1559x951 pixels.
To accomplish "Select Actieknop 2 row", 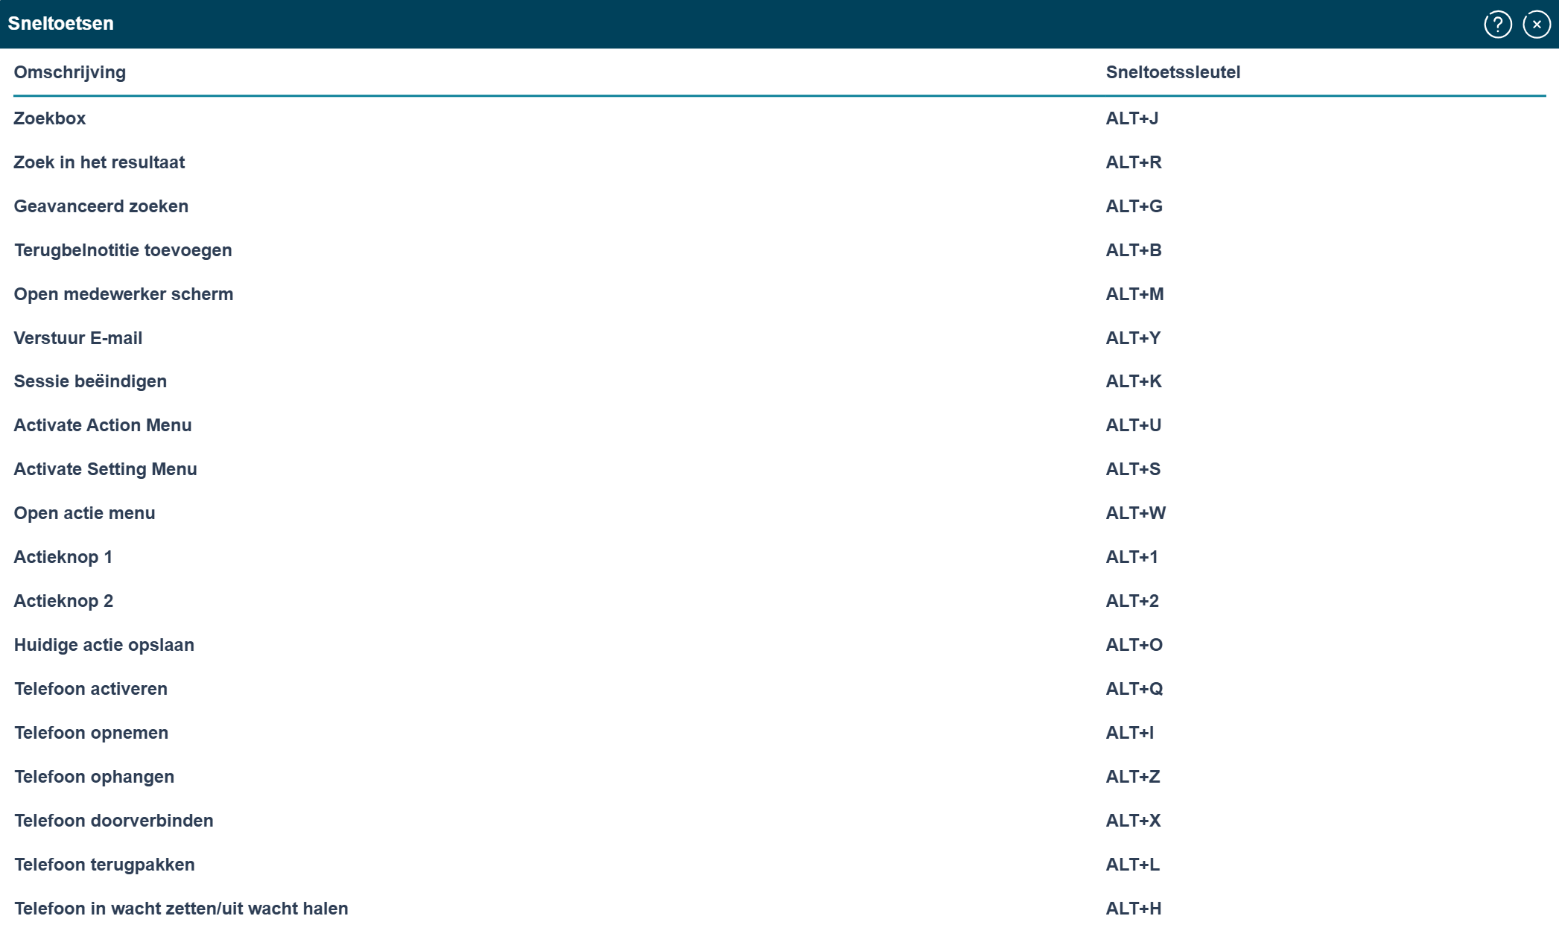I will click(779, 601).
